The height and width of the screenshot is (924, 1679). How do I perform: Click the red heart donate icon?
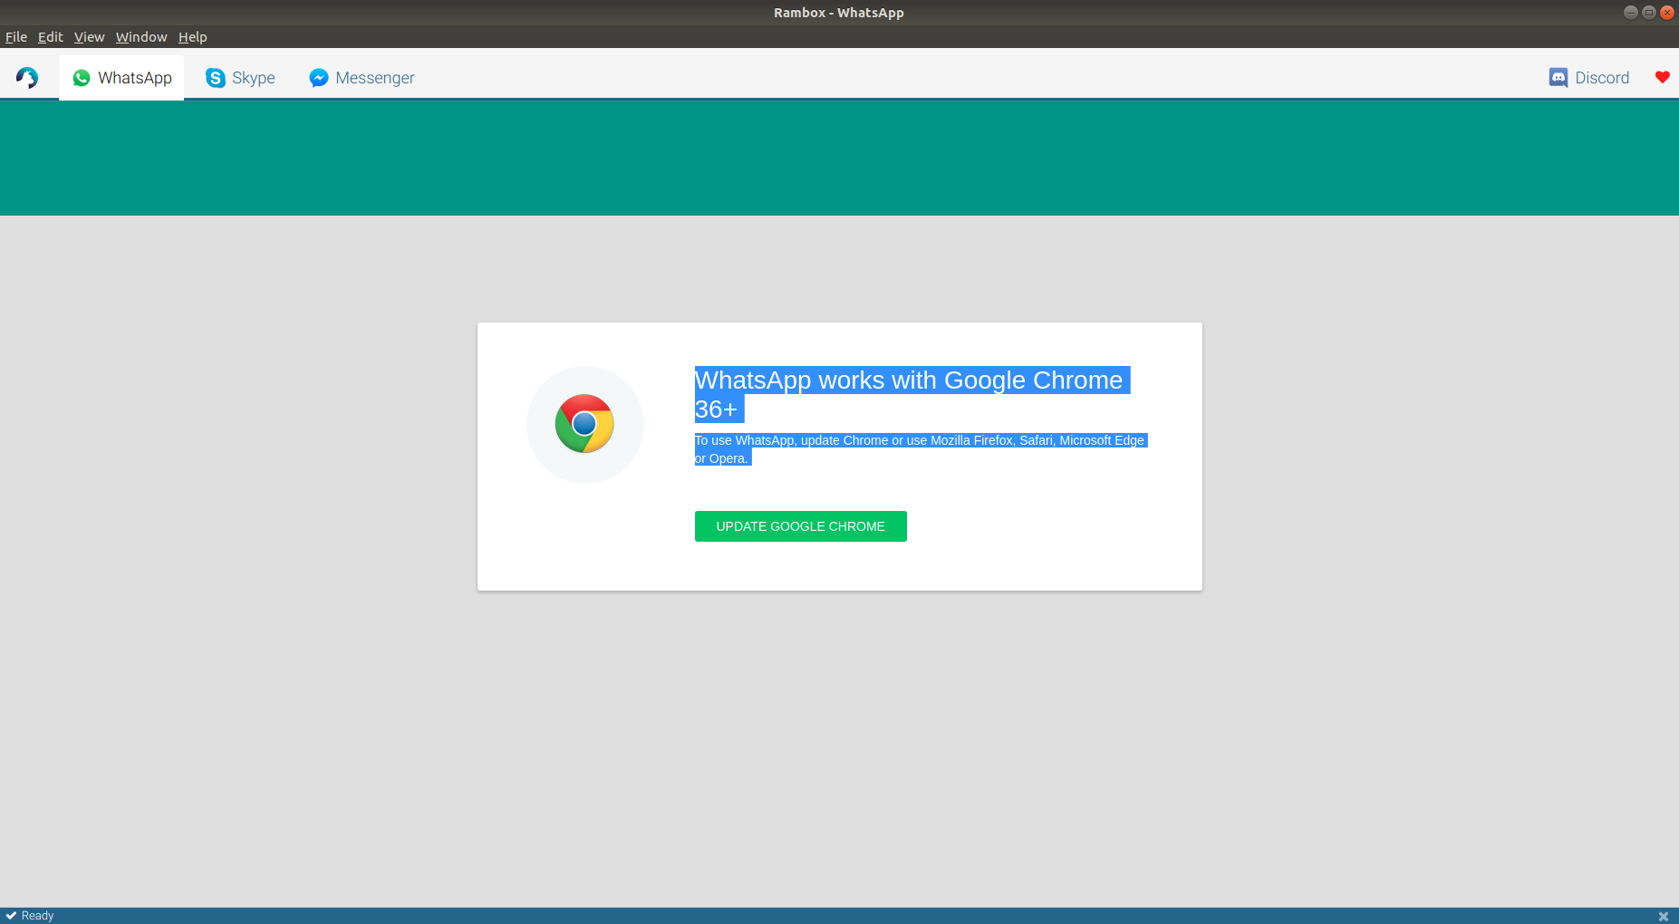[x=1662, y=77]
